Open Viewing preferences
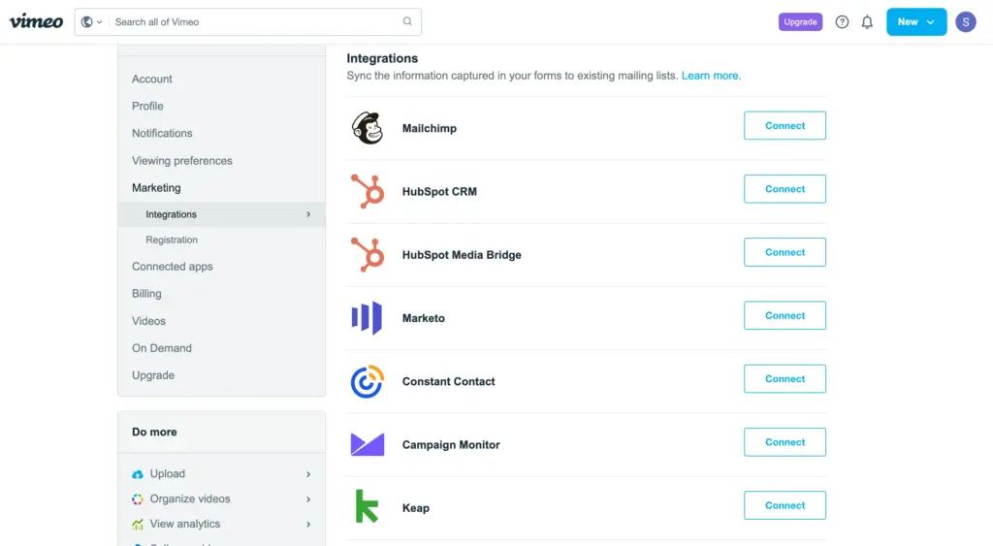Viewport: 993px width, 546px height. 181,160
